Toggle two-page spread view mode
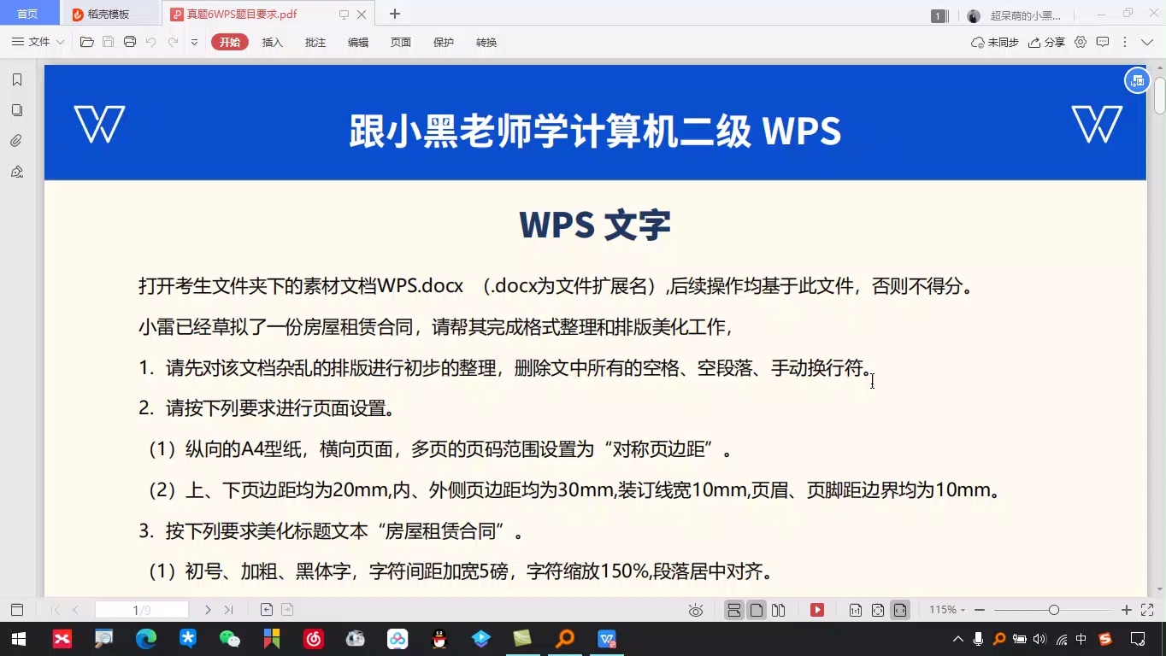This screenshot has width=1166, height=656. (780, 609)
